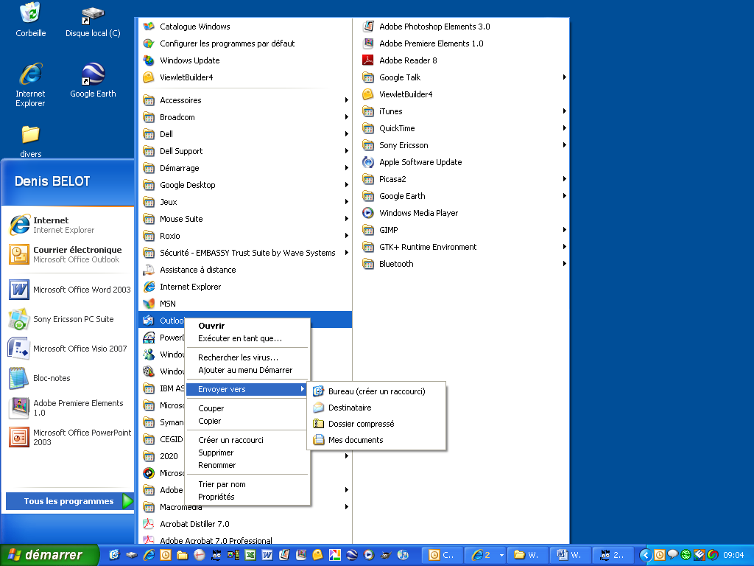Select Rechercher les virus… option
Image resolution: width=754 pixels, height=566 pixels.
click(247, 357)
